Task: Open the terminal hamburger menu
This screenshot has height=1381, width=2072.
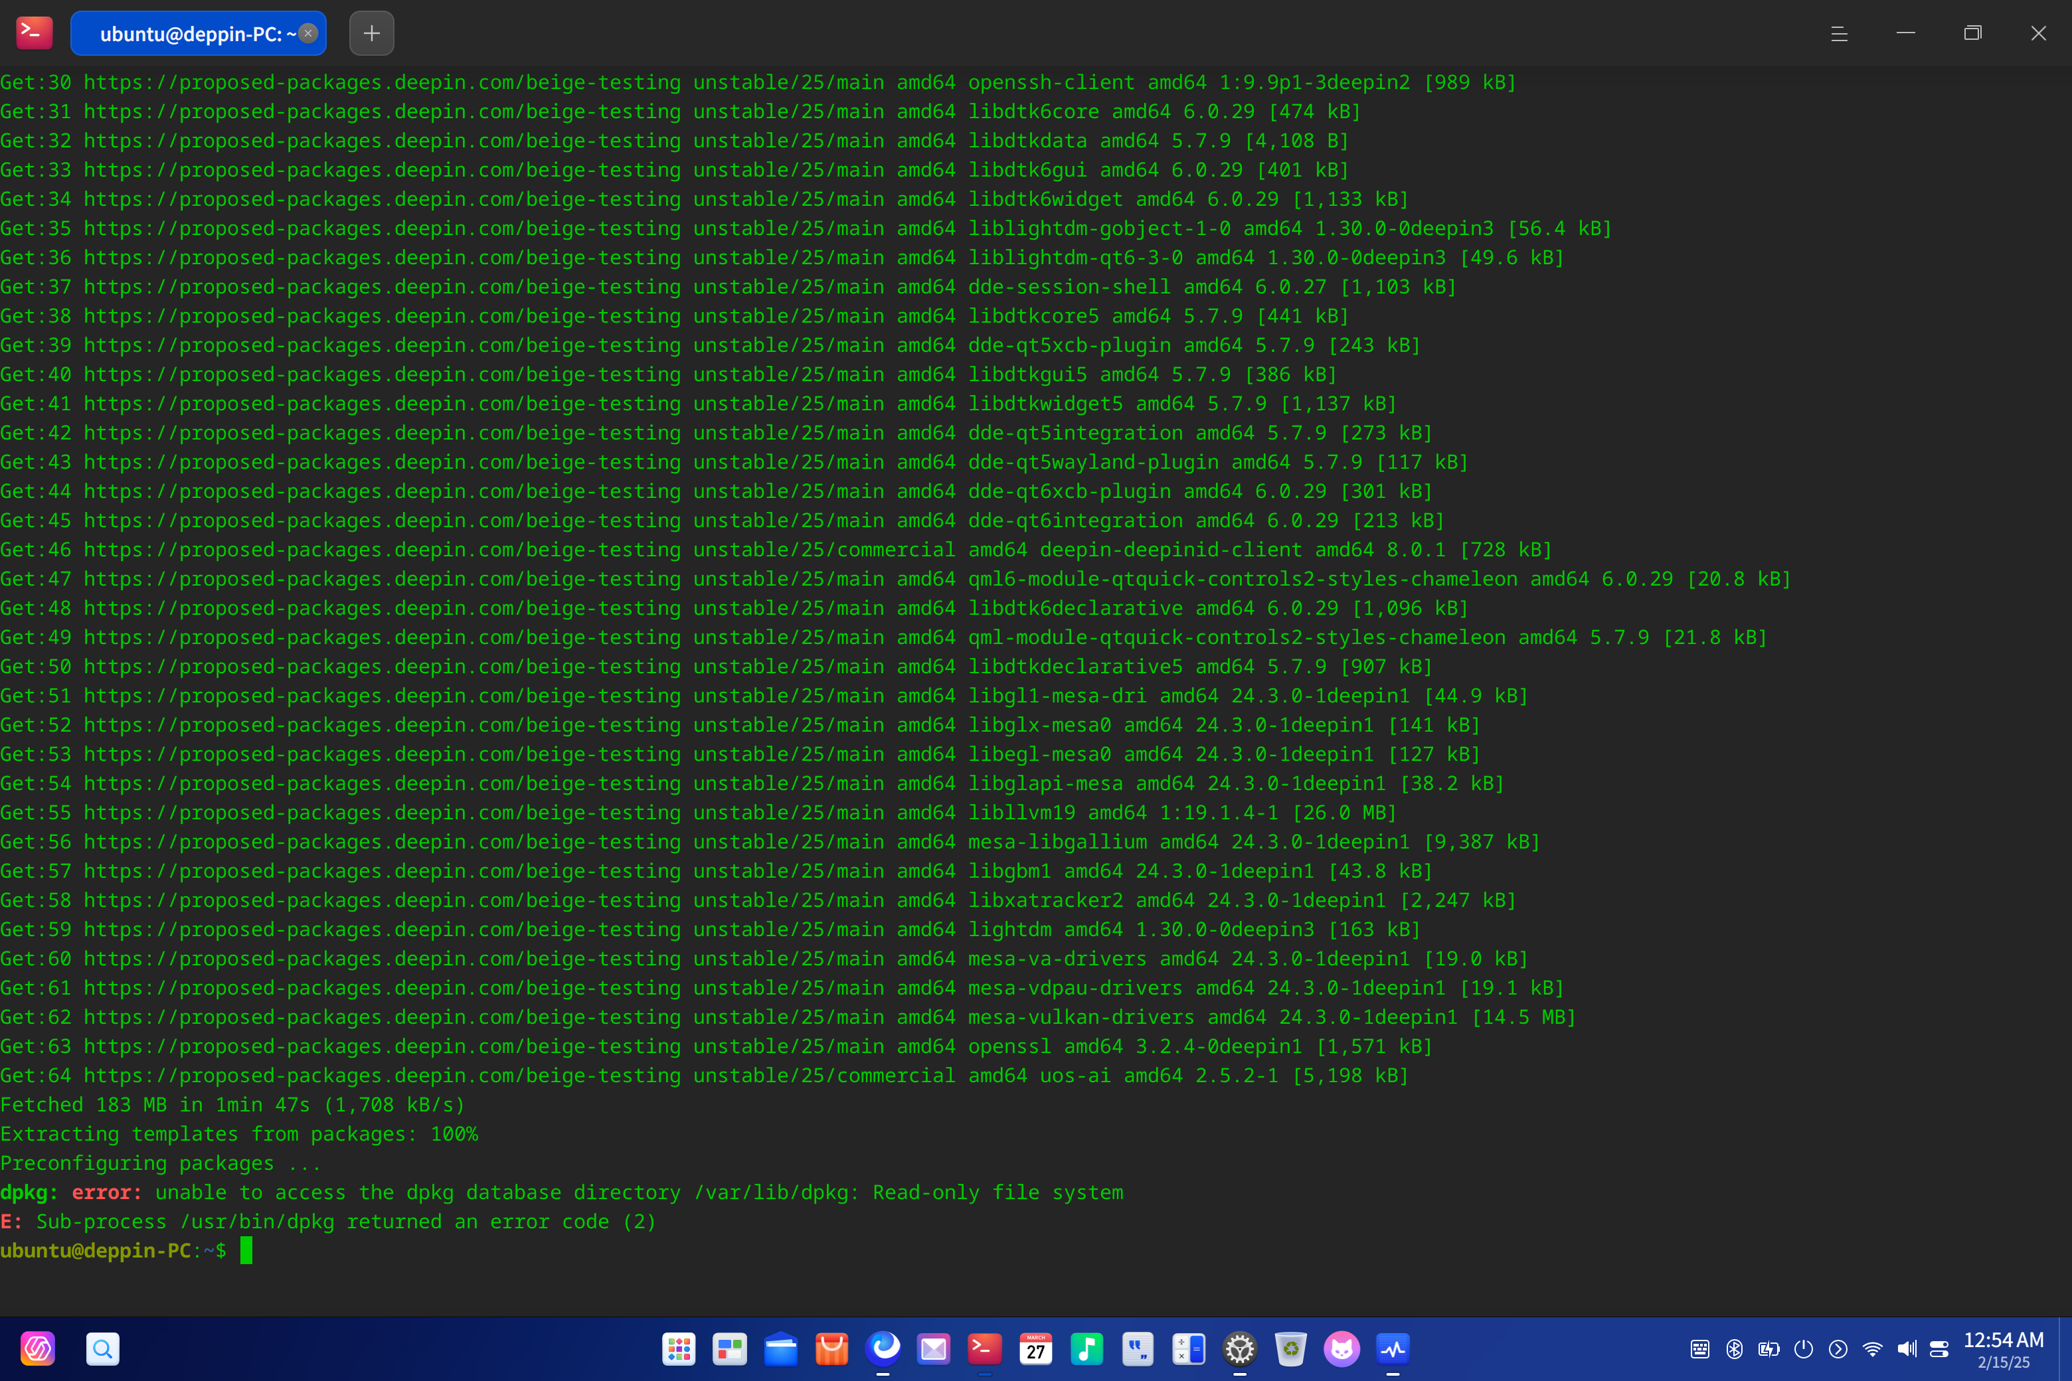Action: click(x=1840, y=33)
